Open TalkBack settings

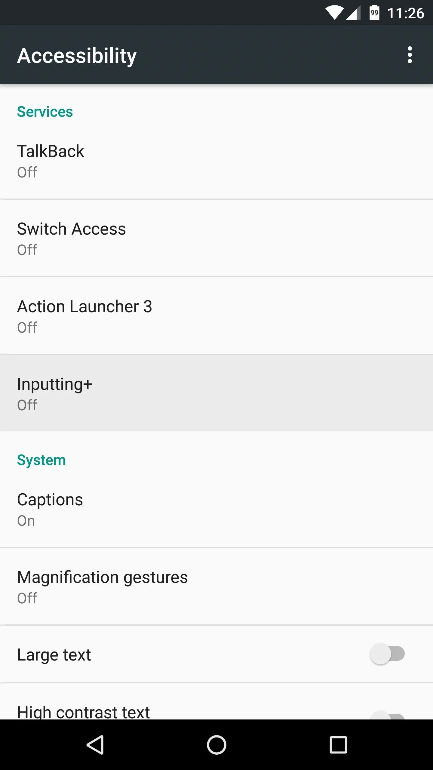point(216,161)
